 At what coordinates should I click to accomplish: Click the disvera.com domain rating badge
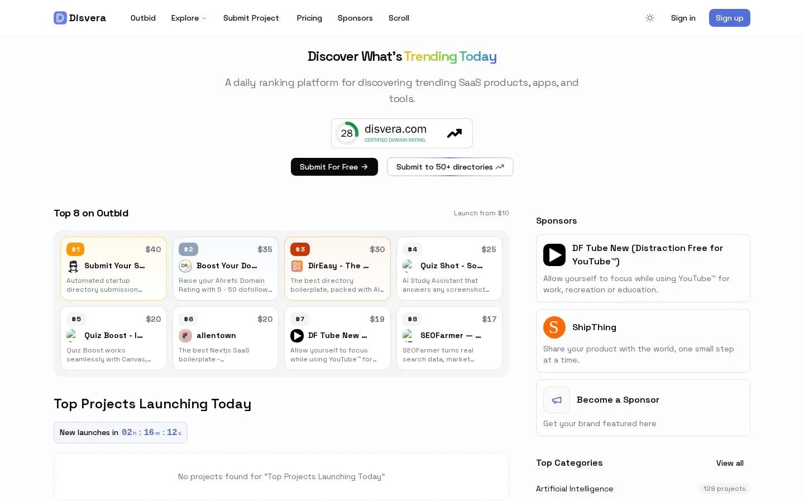point(402,133)
